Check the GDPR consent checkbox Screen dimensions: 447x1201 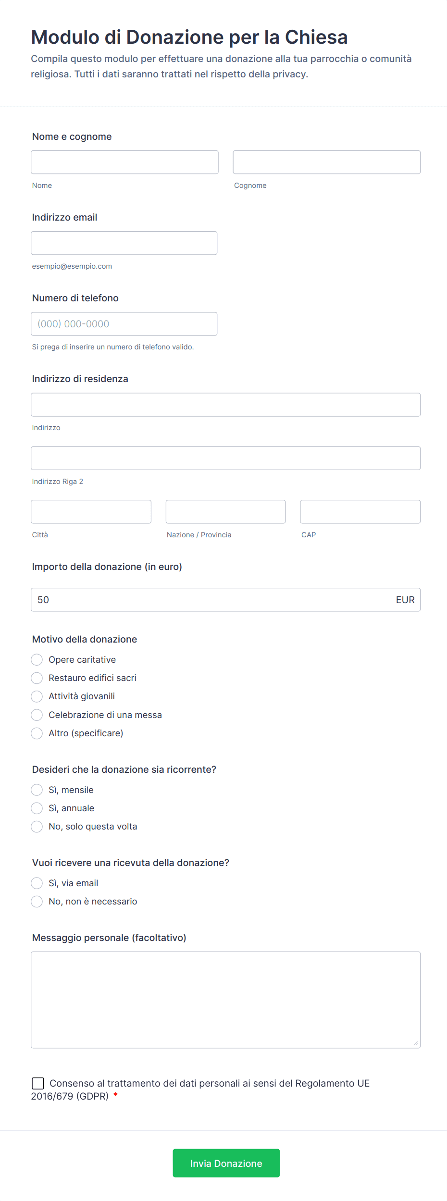(38, 1083)
